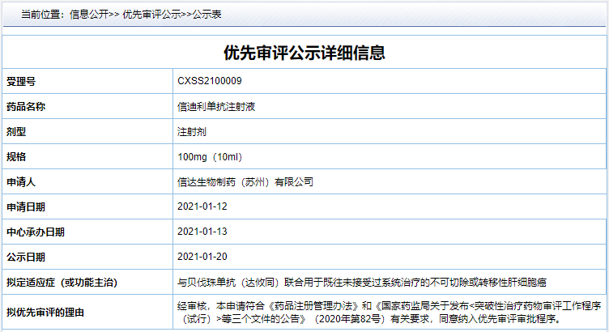This screenshot has height=332, width=609.
Task: Select the date 2021-01-13
Action: coord(202,232)
